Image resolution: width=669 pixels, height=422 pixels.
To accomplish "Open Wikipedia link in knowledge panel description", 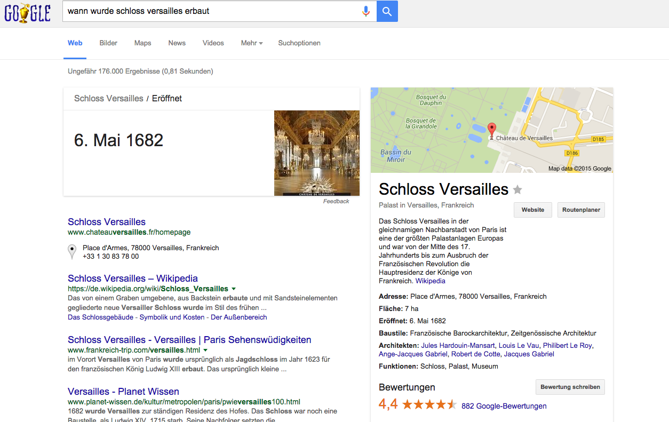I will (431, 281).
